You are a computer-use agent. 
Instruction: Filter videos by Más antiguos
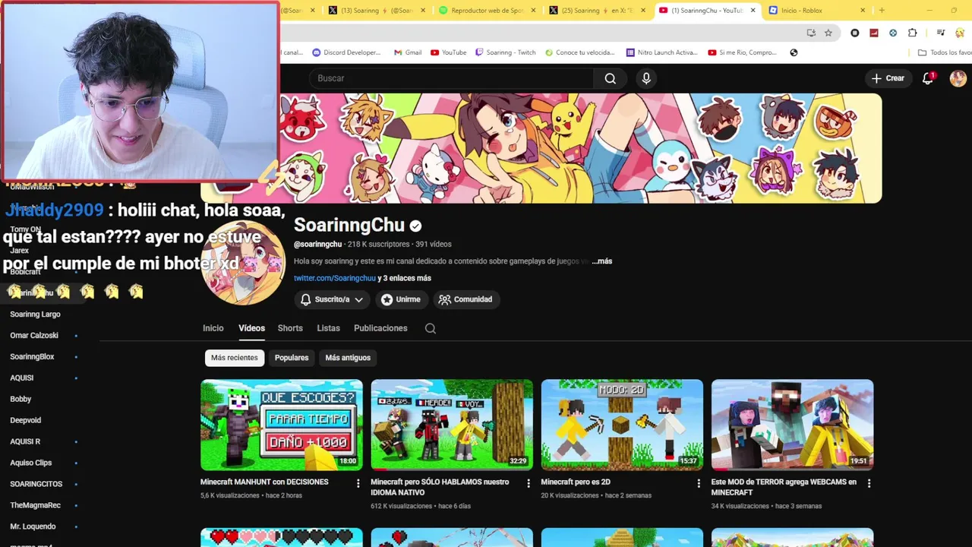click(348, 358)
